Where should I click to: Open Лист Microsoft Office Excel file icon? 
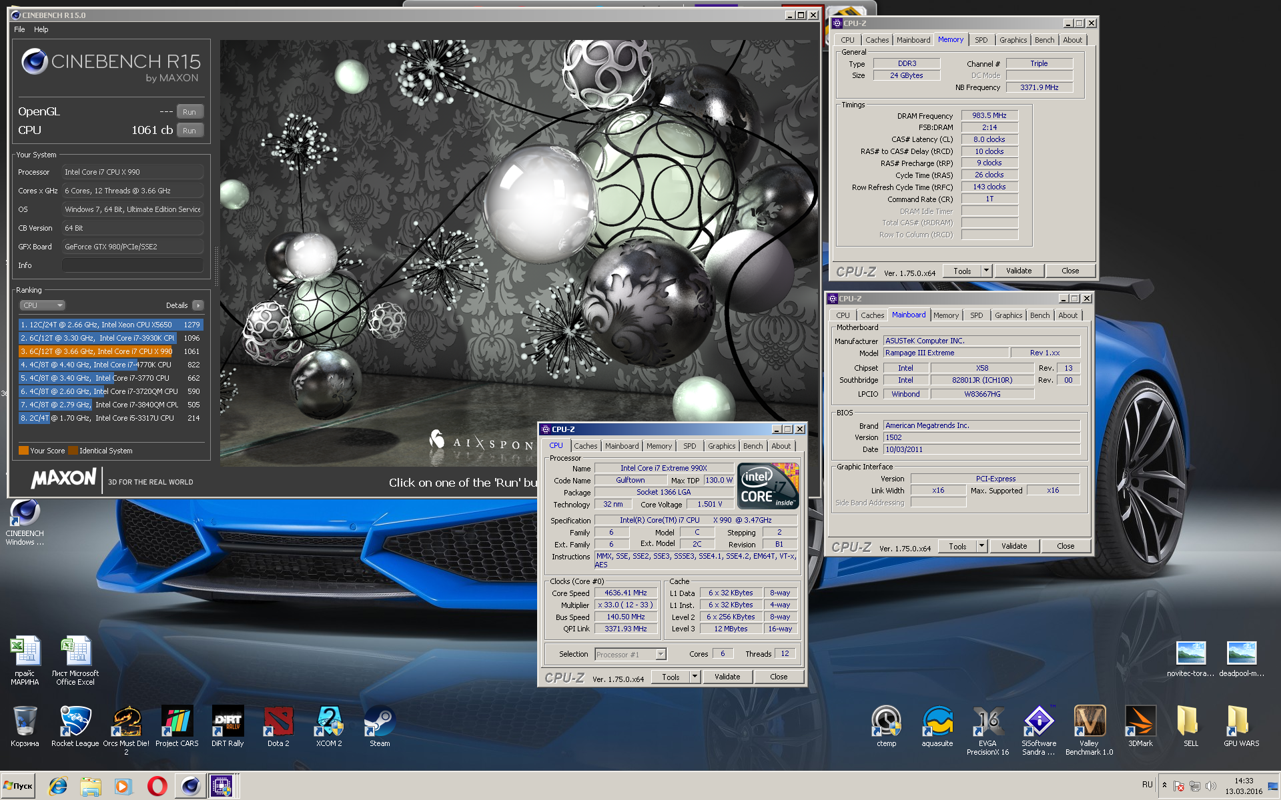(75, 661)
